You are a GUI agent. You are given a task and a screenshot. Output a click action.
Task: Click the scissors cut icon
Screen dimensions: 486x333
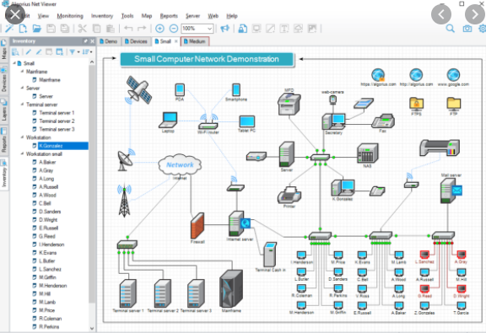pos(82,29)
